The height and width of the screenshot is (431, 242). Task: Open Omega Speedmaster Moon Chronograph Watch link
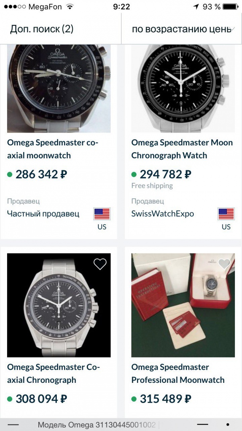182,149
